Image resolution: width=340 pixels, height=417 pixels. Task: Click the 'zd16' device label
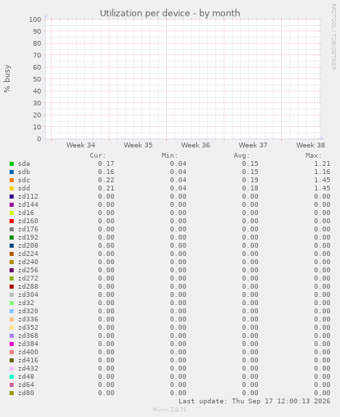click(26, 213)
